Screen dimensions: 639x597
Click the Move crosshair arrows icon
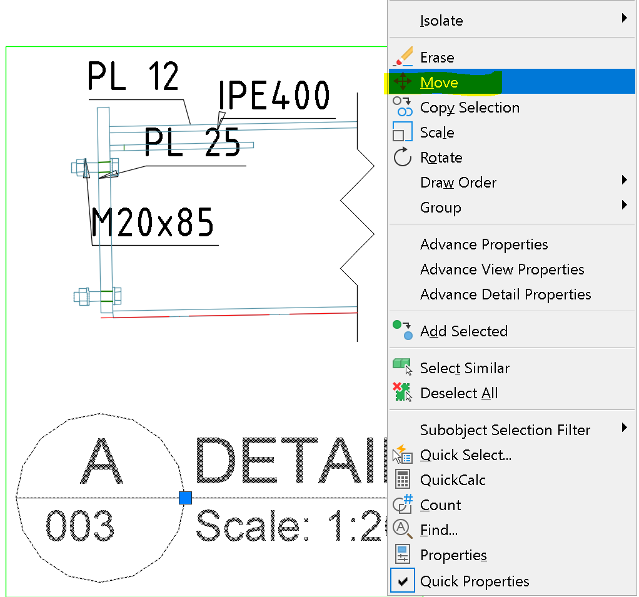tap(403, 82)
